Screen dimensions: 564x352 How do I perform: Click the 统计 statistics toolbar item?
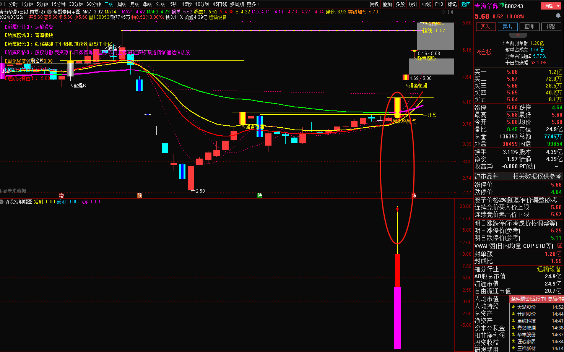[x=413, y=4]
